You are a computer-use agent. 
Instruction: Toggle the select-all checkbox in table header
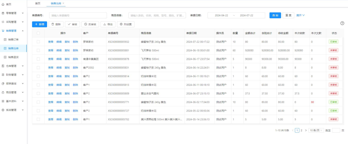pyautogui.click(x=38, y=33)
